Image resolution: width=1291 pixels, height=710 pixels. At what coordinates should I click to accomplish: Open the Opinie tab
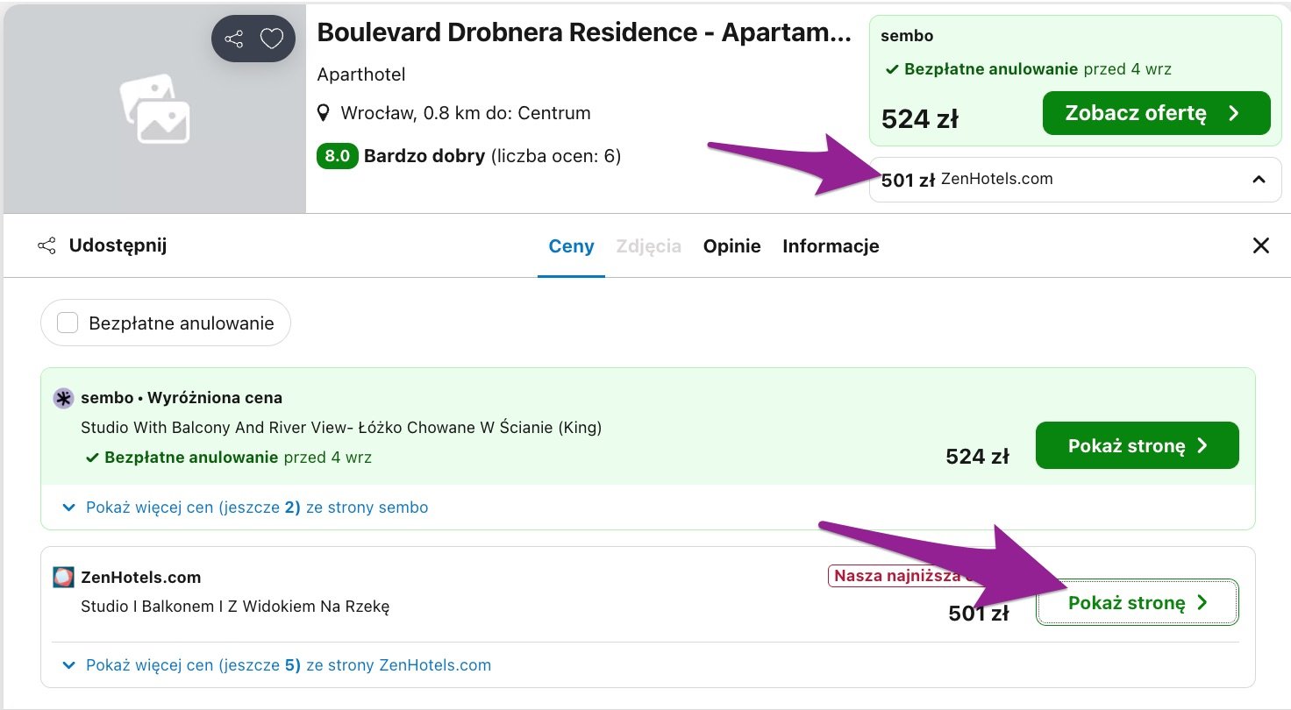click(x=731, y=246)
